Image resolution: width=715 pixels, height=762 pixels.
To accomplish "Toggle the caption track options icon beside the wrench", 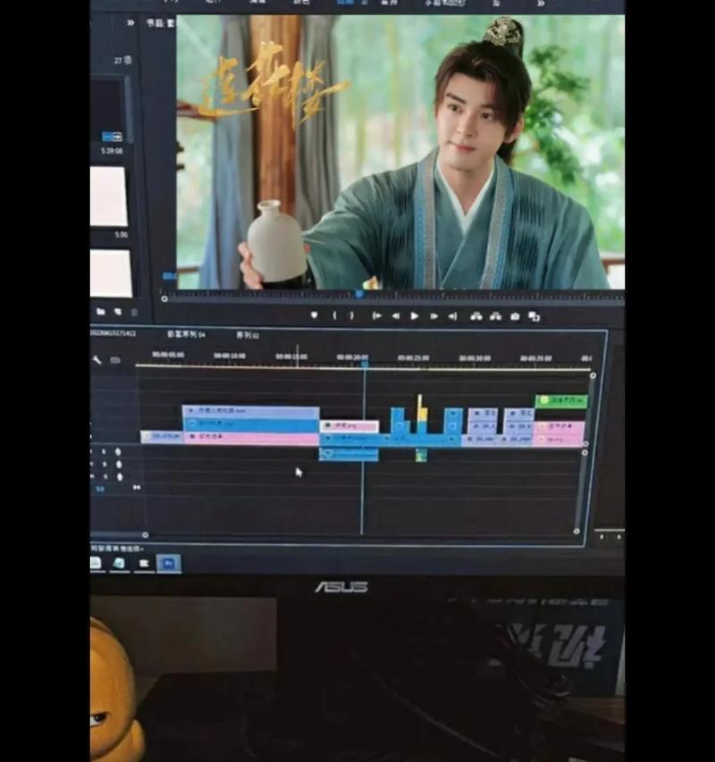I will [115, 360].
